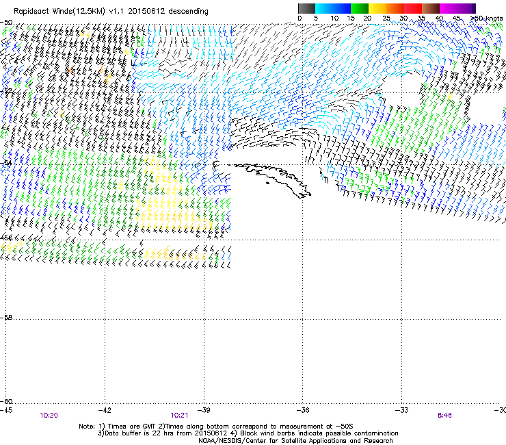Click the longitude label '-42'
The image size is (506, 445).
tap(105, 410)
